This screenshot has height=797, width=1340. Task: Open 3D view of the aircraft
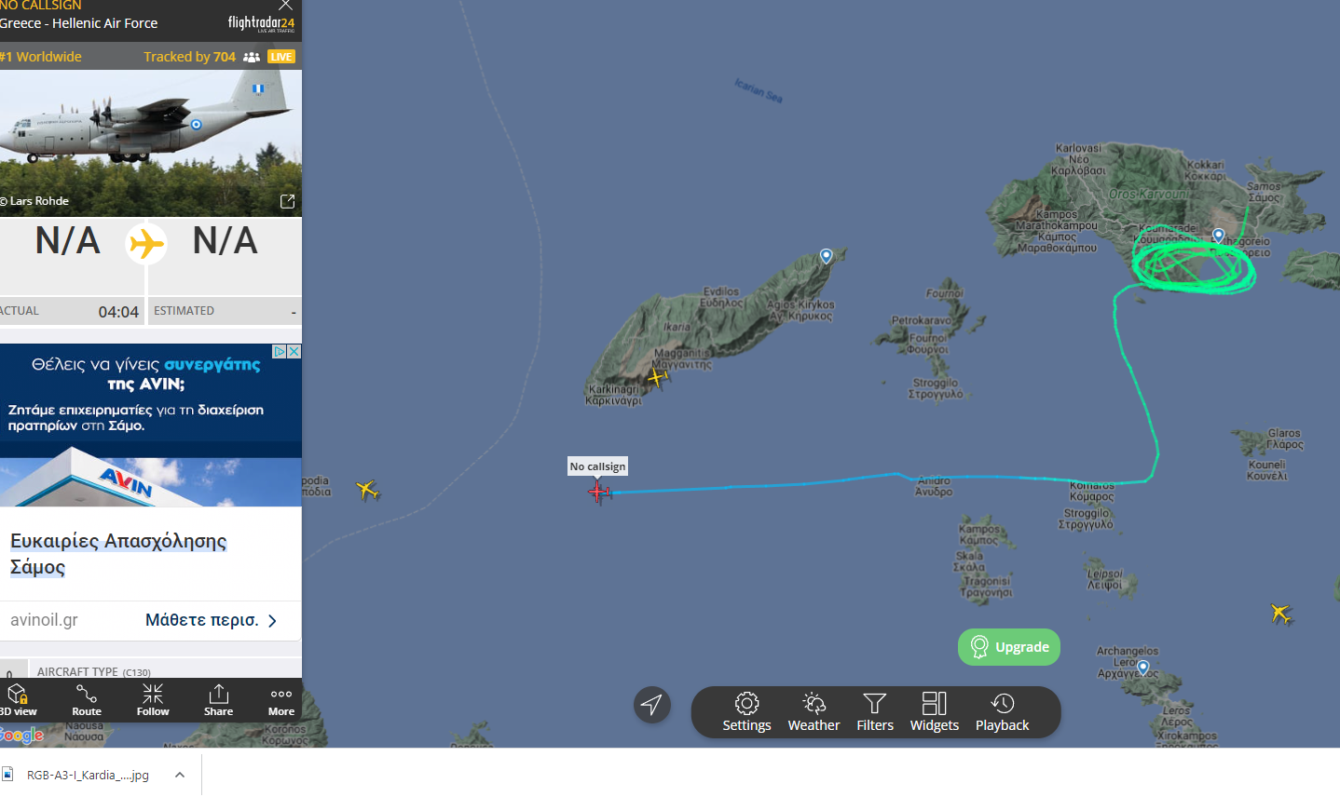[18, 700]
